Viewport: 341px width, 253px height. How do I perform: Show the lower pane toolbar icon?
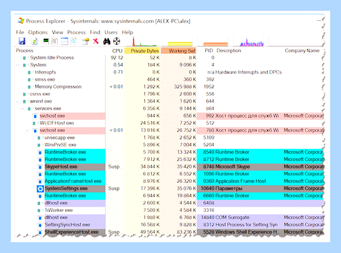(64, 41)
